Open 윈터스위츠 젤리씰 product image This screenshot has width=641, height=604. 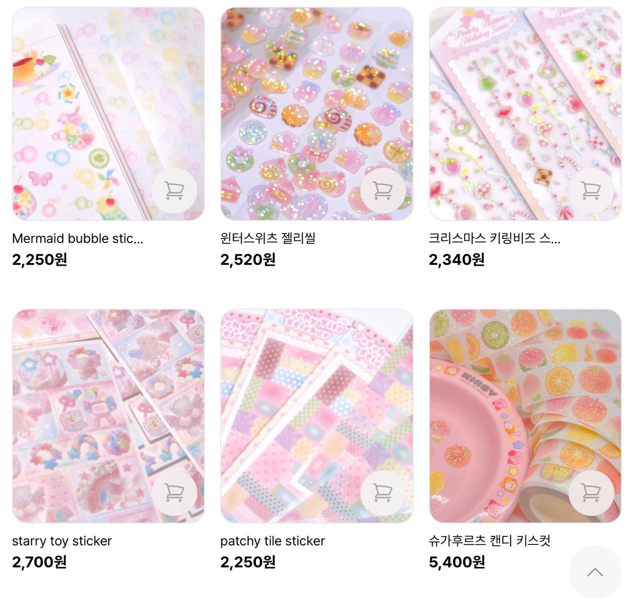(317, 114)
